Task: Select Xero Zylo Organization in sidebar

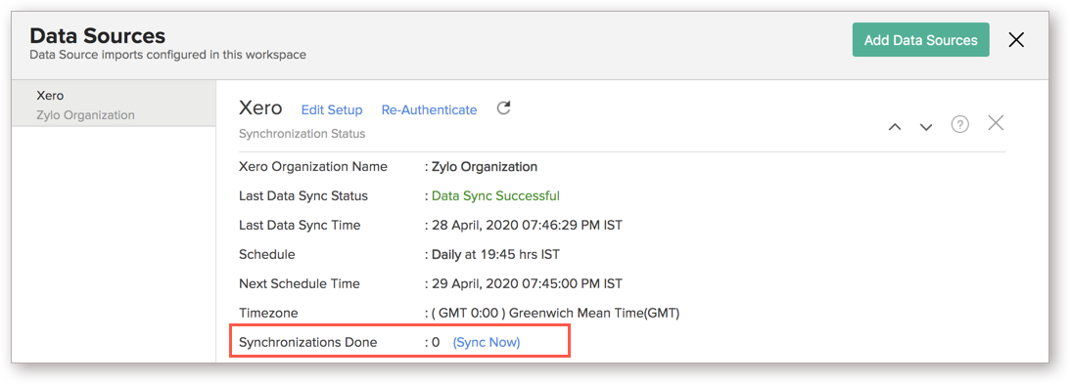Action: [x=114, y=105]
